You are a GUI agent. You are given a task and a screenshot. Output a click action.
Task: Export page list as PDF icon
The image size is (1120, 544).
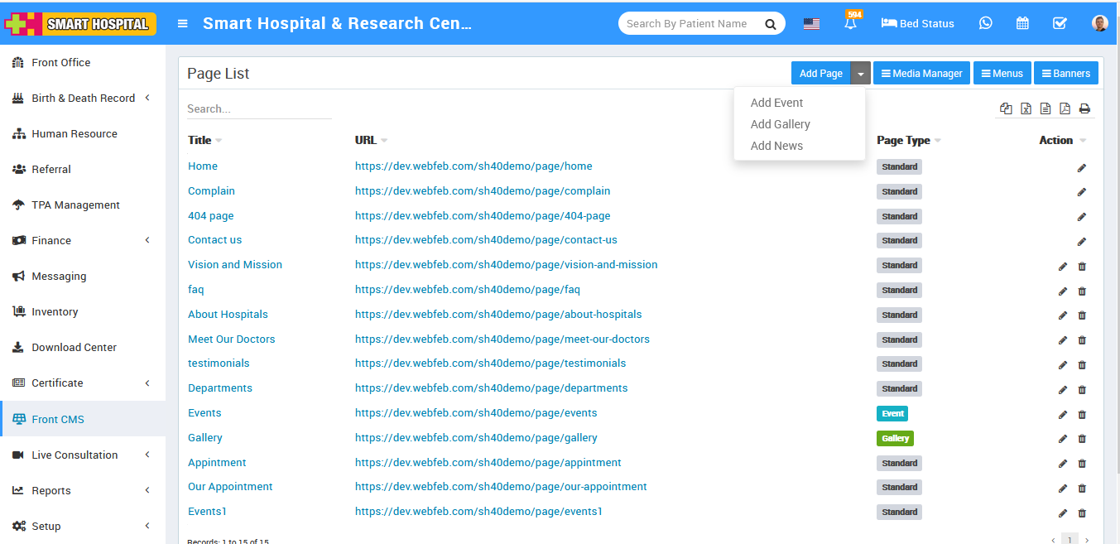tap(1065, 108)
